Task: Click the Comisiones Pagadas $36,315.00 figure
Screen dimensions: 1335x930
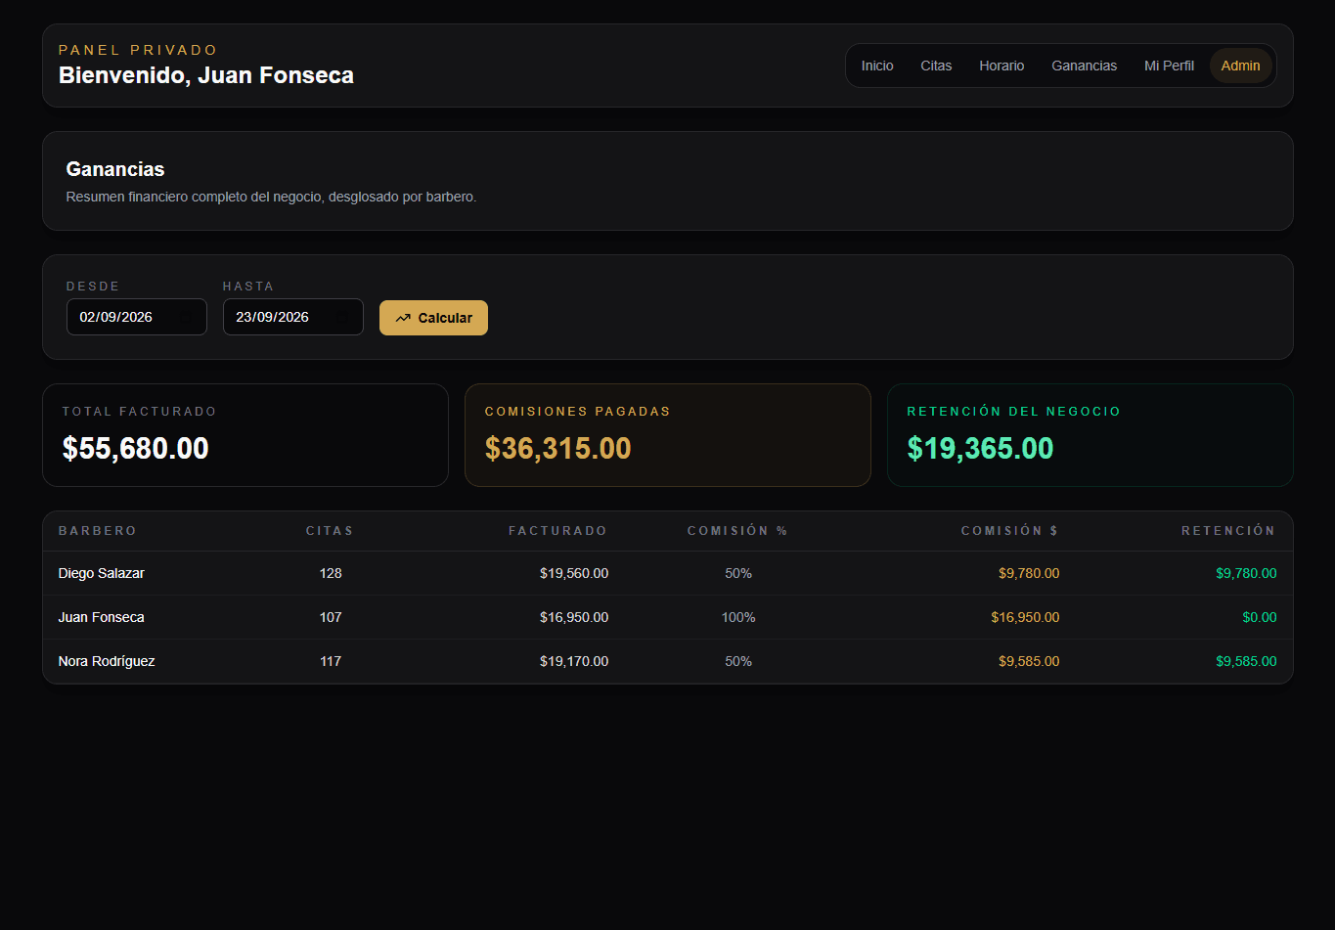Action: click(x=558, y=448)
